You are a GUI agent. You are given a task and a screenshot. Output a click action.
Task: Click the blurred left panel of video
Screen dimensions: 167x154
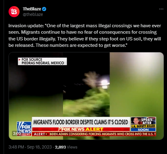(x=36, y=91)
